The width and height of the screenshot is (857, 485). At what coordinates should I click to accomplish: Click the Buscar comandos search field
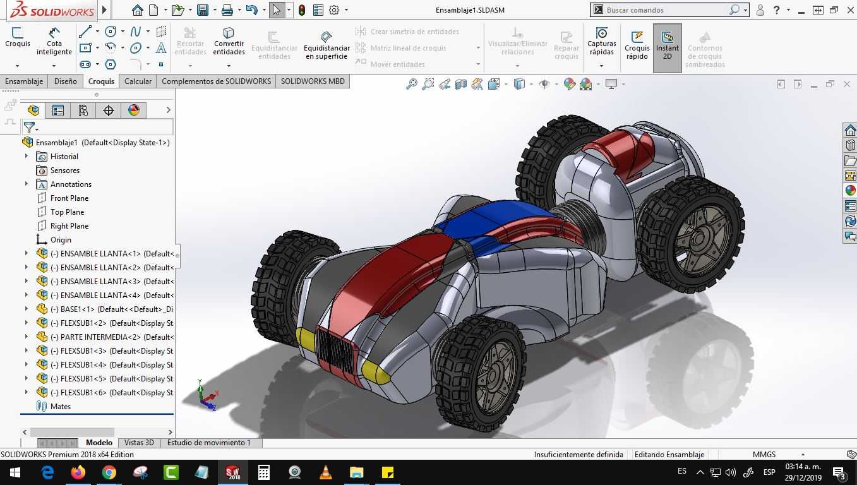point(669,10)
